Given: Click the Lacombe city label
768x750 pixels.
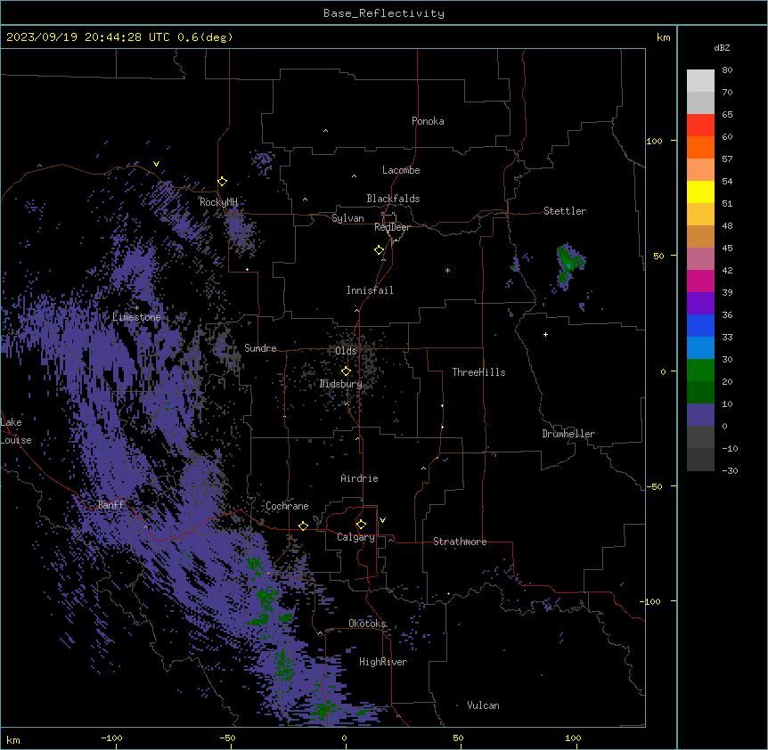Looking at the screenshot, I should (401, 170).
